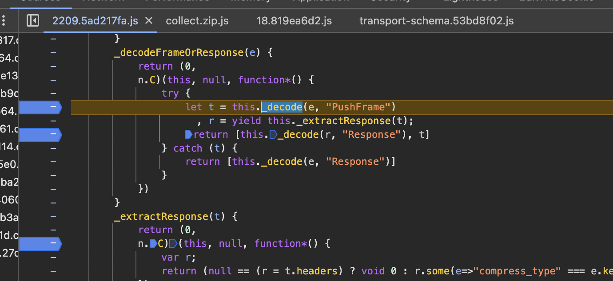Click the arrow icon before return on the Response line
Screen dimensions: 613x281
pyautogui.click(x=188, y=134)
